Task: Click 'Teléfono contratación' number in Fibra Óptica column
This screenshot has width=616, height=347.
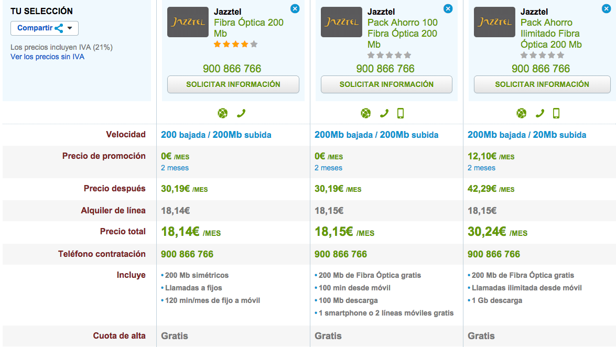Action: (187, 254)
